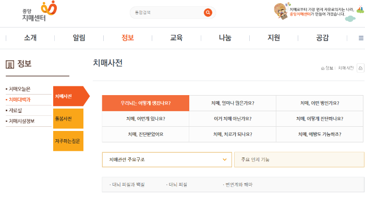Select the 치매, 진단받았어요 tab
The image size is (365, 198).
coord(145,134)
